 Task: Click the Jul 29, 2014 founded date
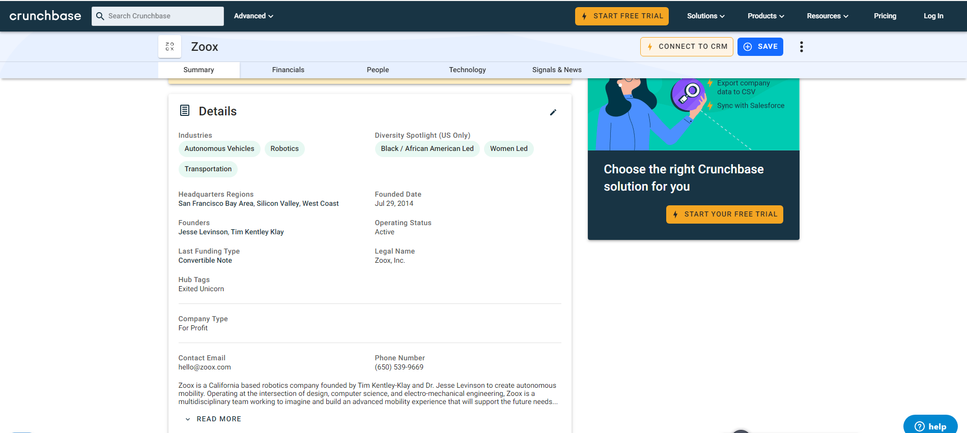click(x=394, y=204)
